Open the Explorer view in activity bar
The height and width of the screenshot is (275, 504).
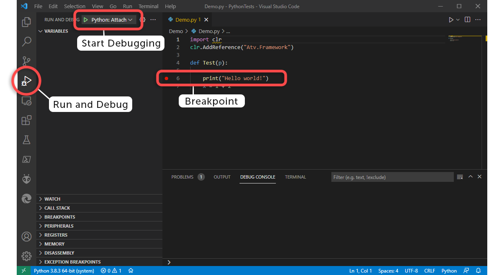point(27,22)
